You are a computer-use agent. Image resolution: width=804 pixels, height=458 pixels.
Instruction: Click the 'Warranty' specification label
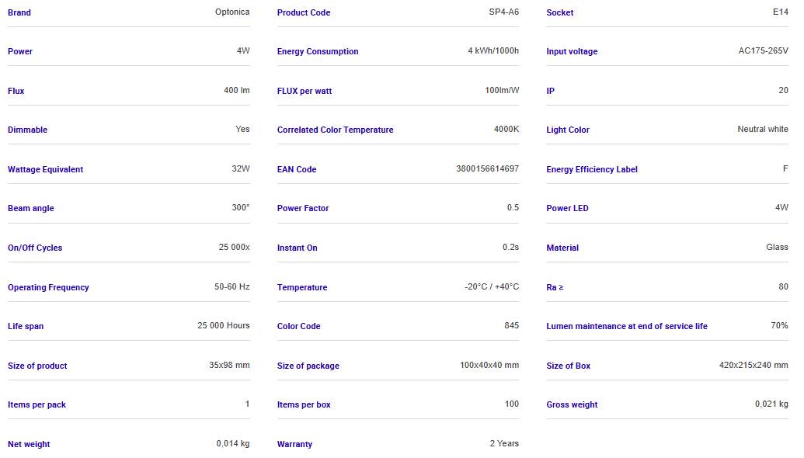[294, 445]
